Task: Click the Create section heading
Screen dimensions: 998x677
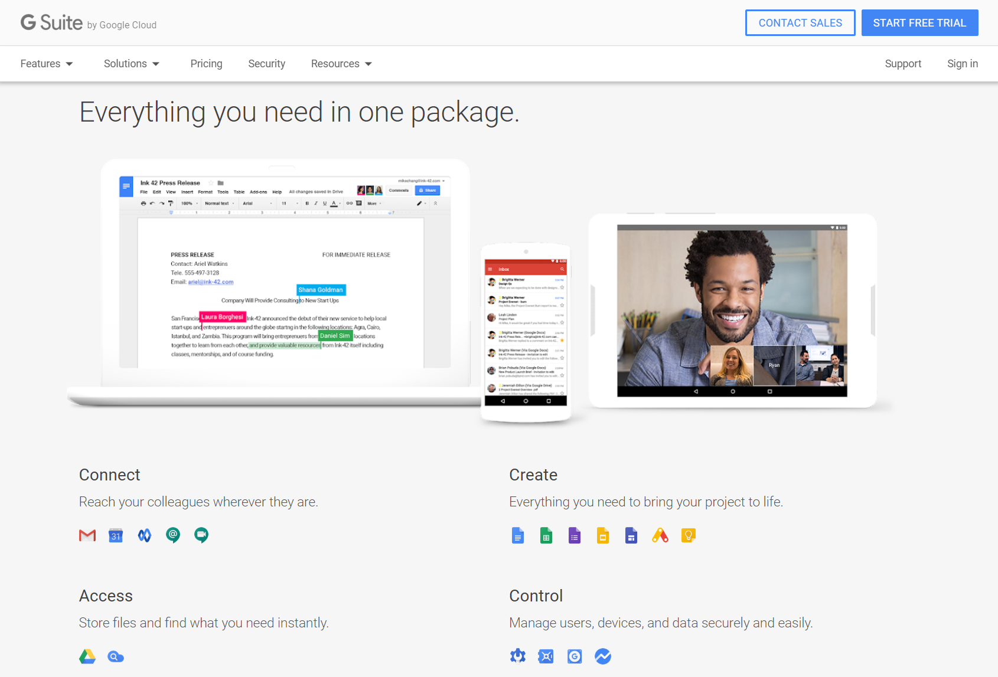Action: 533,475
